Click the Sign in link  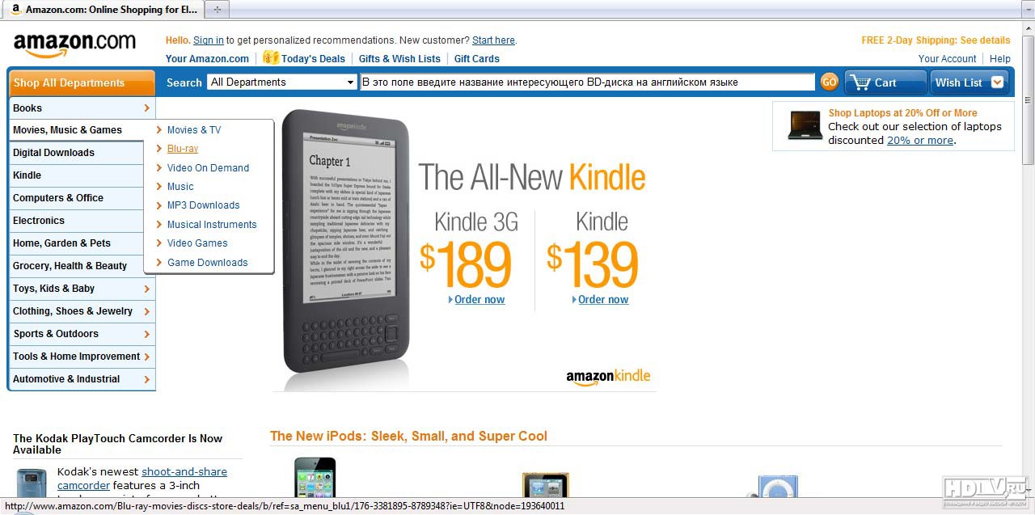pyautogui.click(x=209, y=40)
